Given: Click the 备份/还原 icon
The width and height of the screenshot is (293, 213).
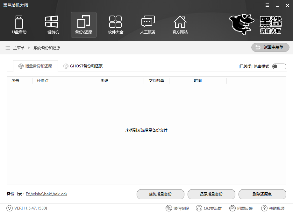Looking at the screenshot, I should pos(83,24).
